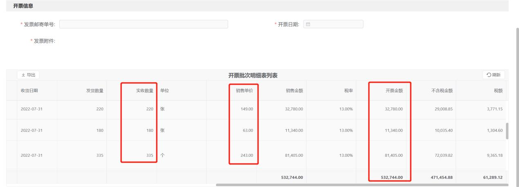Open the 开票日期 date picker field

pos(333,24)
